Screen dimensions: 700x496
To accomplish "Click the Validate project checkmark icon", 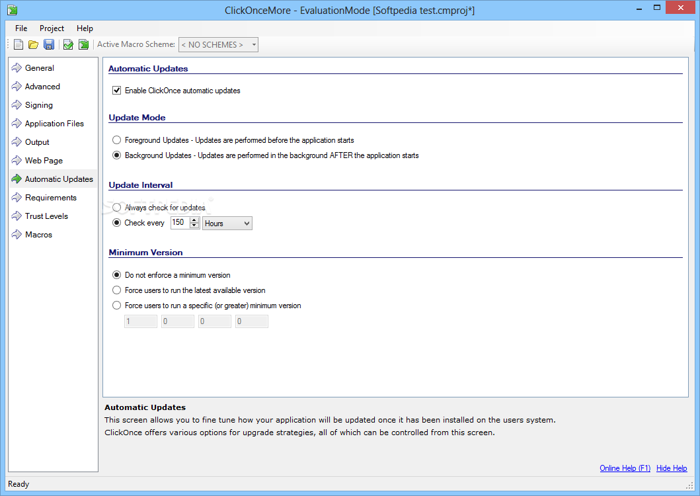I will point(68,44).
